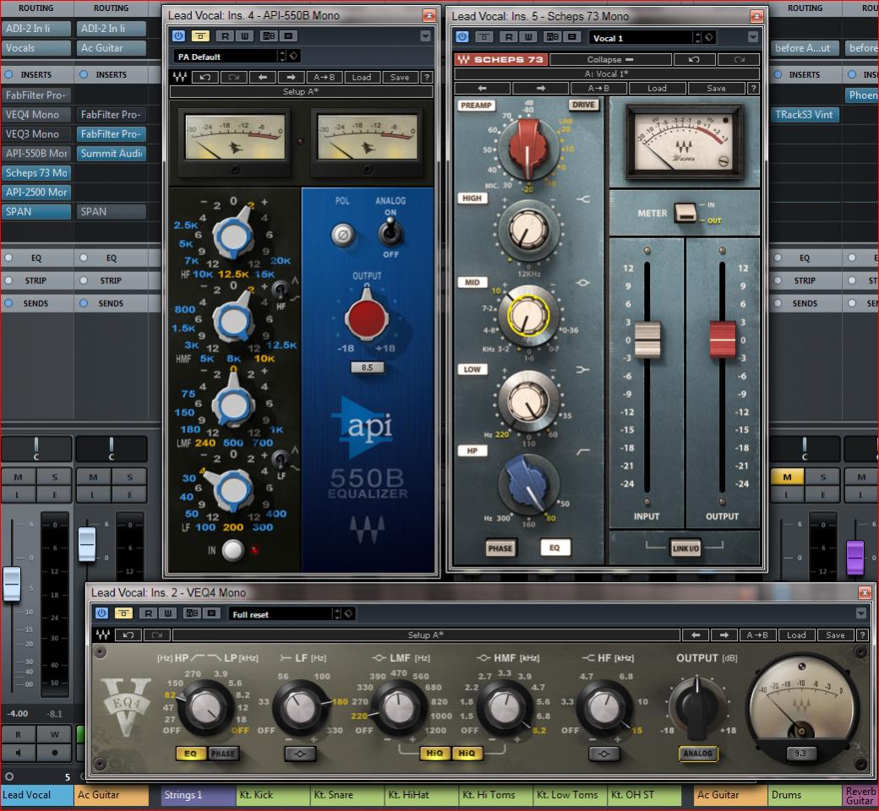This screenshot has width=879, height=811.
Task: Click the INPUT fader handle on Scheps 73
Action: [647, 340]
